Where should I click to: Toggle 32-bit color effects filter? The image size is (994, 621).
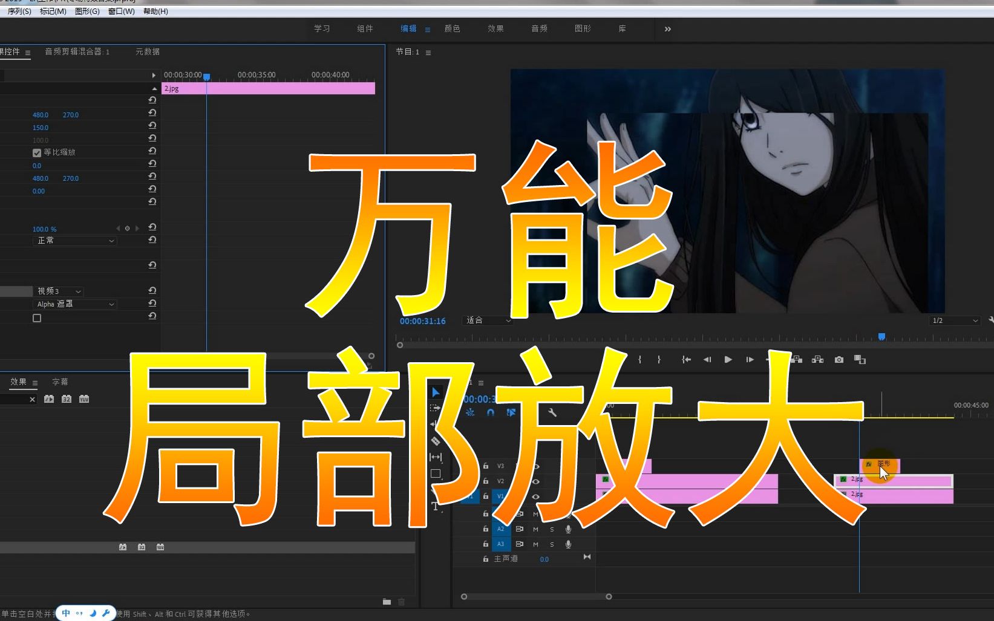[x=67, y=399]
